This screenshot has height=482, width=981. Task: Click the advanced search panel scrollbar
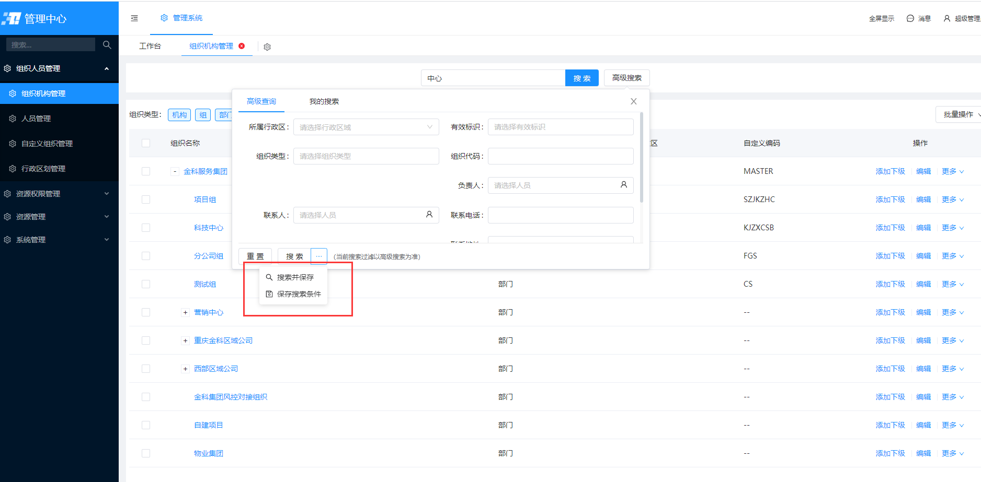[642, 157]
